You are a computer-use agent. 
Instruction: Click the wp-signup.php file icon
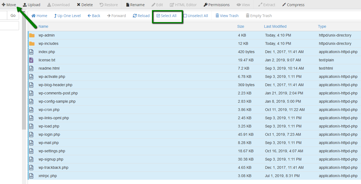(x=31, y=159)
